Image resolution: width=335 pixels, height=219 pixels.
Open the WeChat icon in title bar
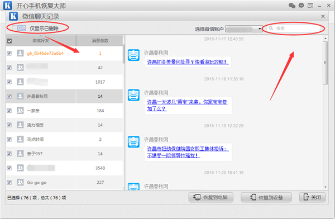click(292, 6)
